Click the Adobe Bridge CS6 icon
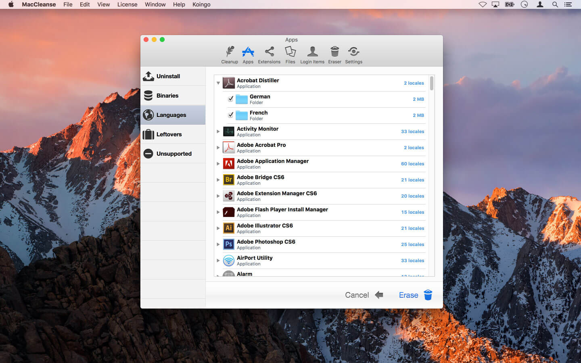The height and width of the screenshot is (363, 581). point(229,180)
